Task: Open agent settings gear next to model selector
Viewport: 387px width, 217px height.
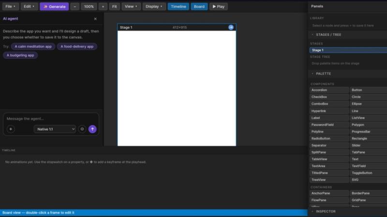Action: point(82,129)
